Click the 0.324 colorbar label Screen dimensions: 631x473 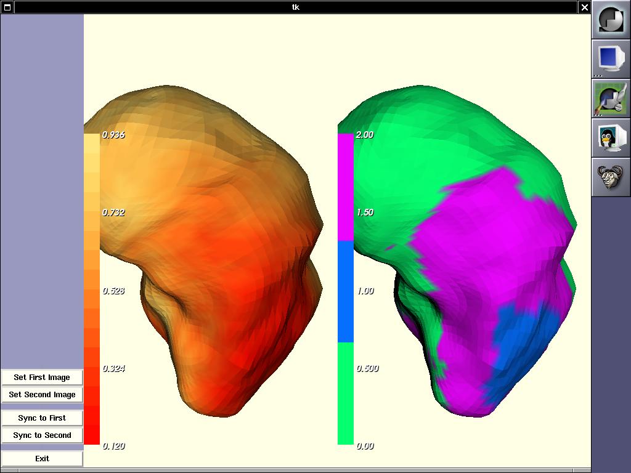click(113, 368)
